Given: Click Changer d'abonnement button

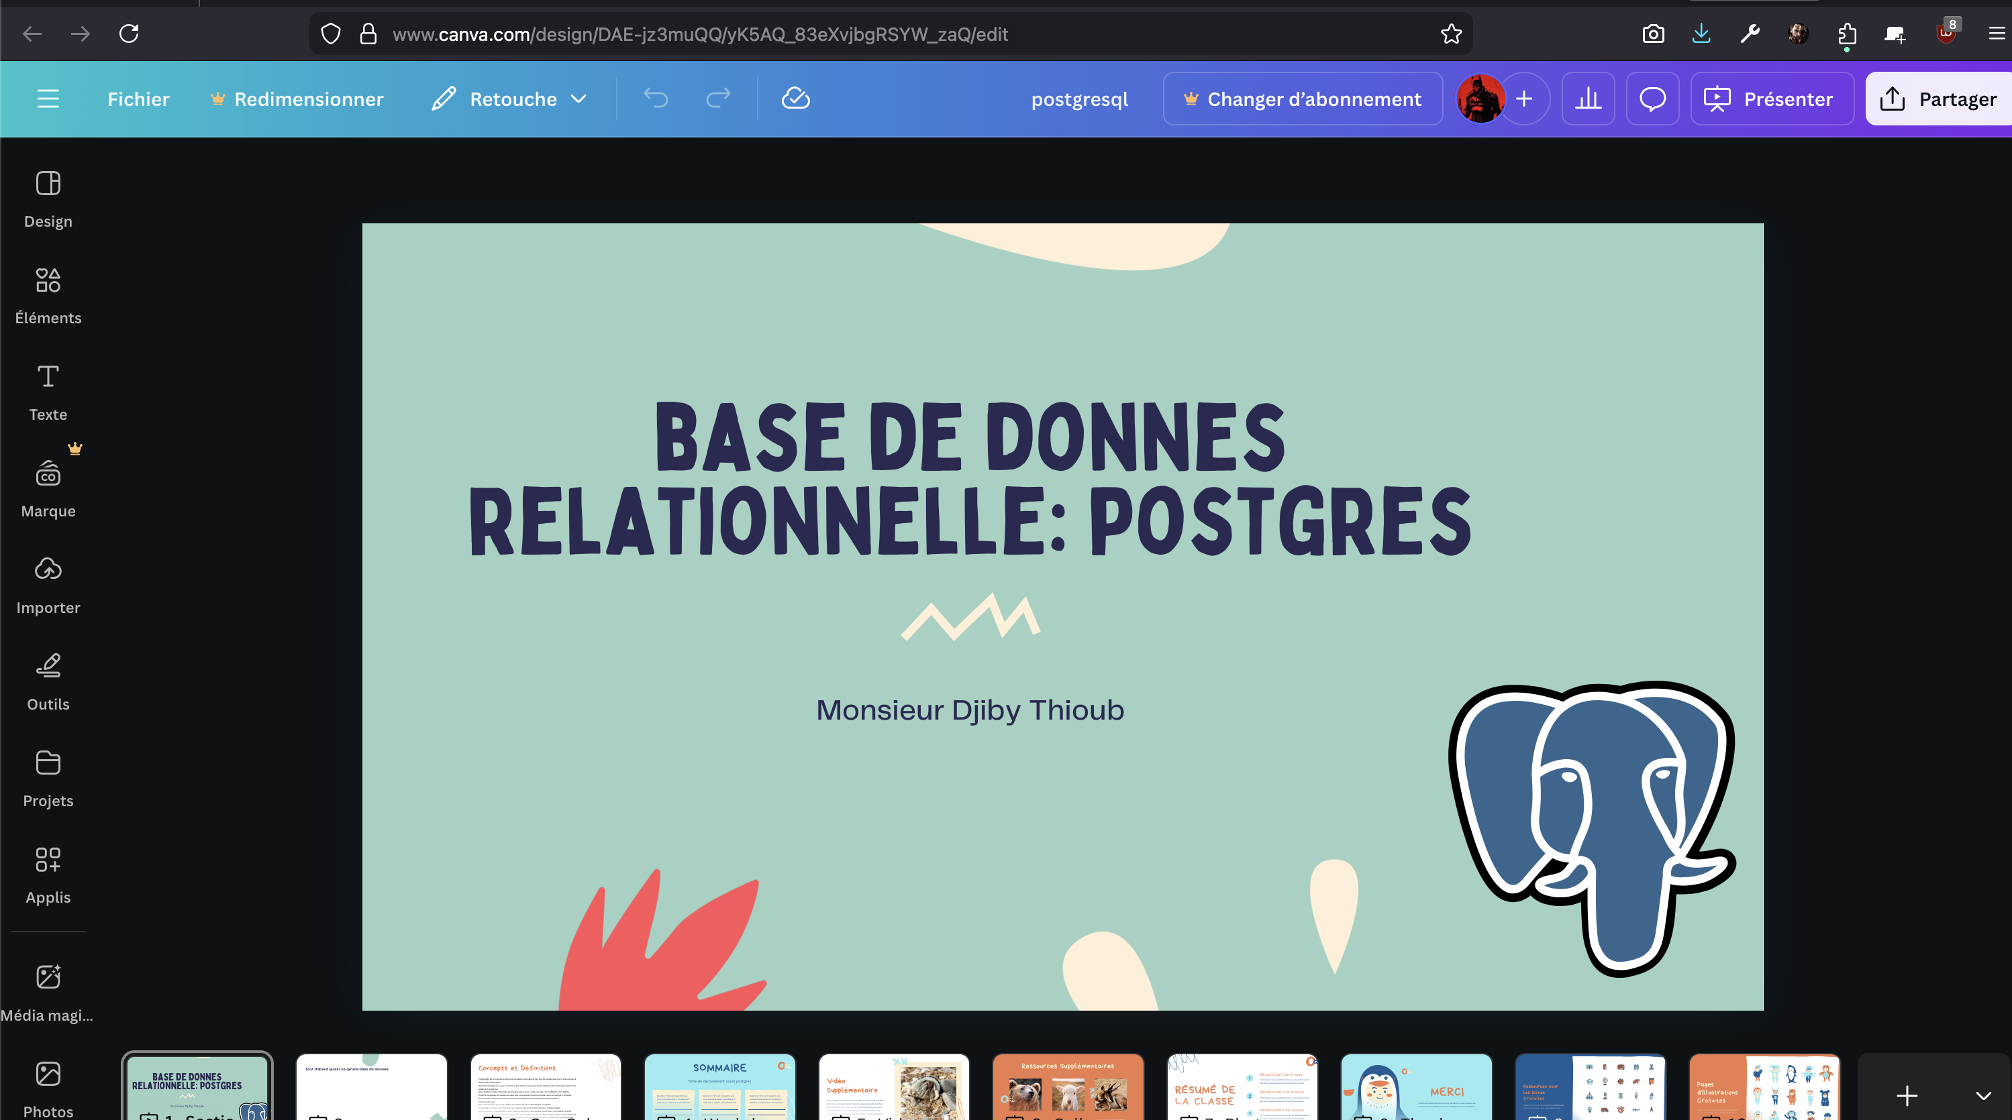Looking at the screenshot, I should pos(1302,99).
